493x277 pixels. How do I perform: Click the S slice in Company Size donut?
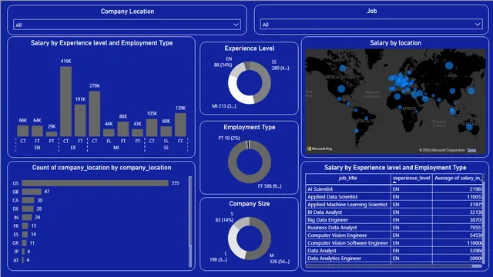pos(241,222)
